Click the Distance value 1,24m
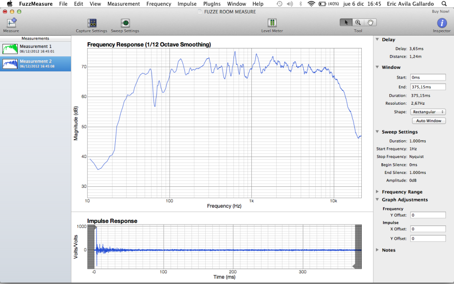Screen dimensions: 454x284 pos(415,56)
